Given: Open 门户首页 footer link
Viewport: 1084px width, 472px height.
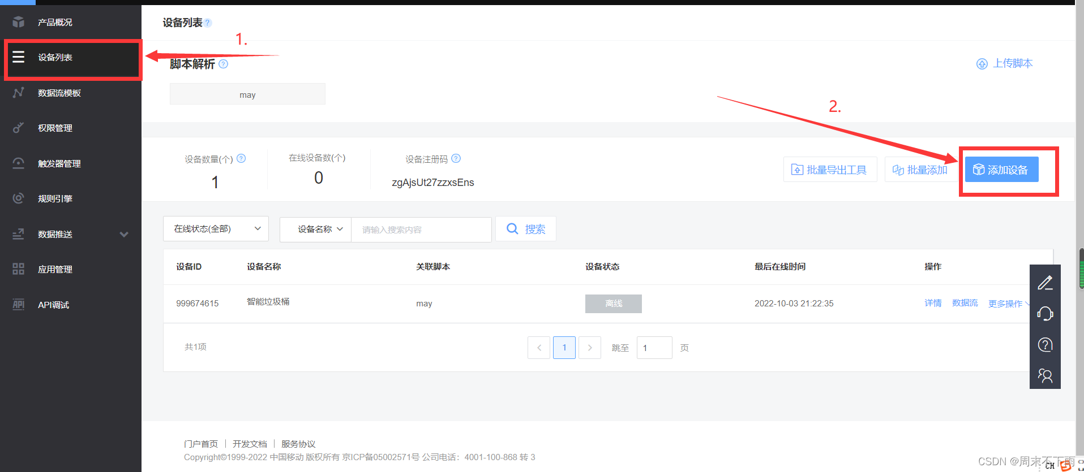Looking at the screenshot, I should pos(201,444).
